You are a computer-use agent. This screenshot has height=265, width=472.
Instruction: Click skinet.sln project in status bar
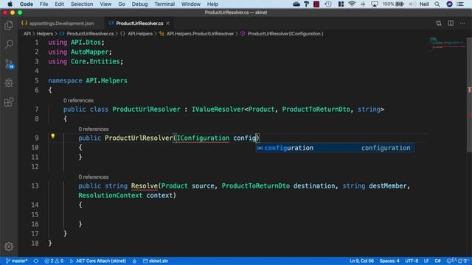(156, 261)
